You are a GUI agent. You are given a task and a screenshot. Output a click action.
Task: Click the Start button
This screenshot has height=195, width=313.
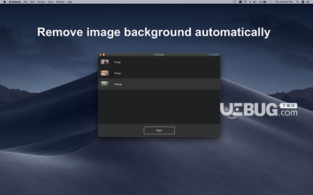(159, 131)
